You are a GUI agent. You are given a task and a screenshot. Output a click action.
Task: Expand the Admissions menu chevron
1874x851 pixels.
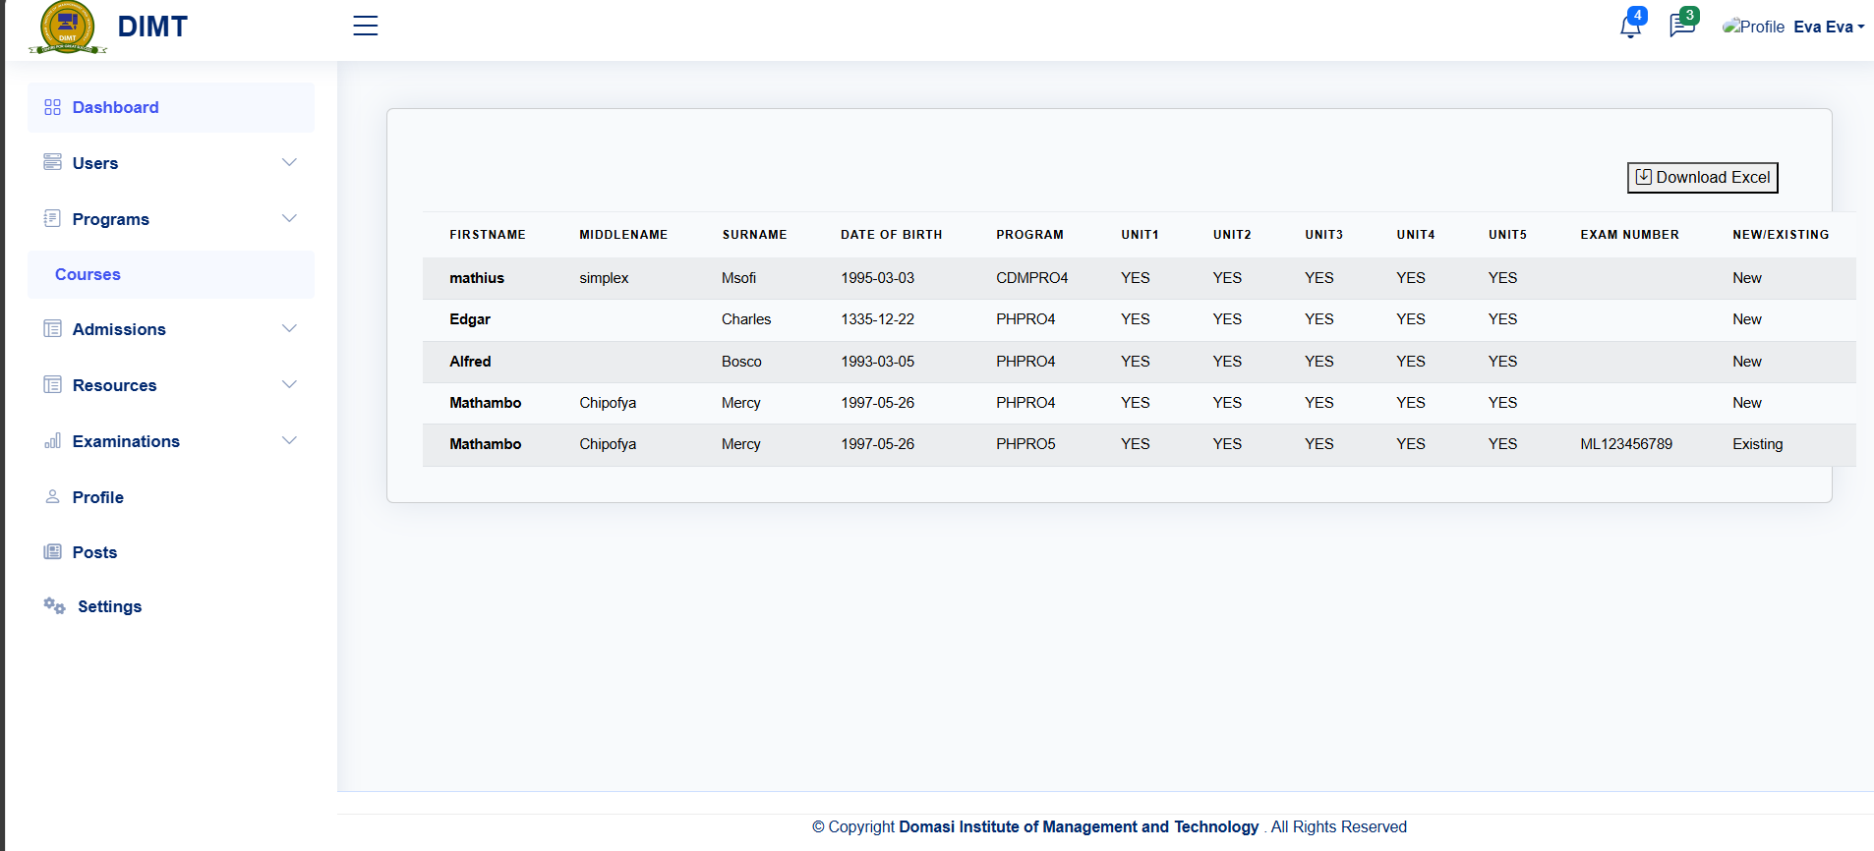pos(289,328)
